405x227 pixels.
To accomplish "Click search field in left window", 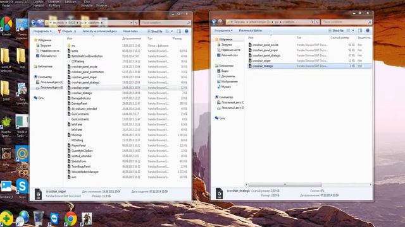I will [165, 23].
